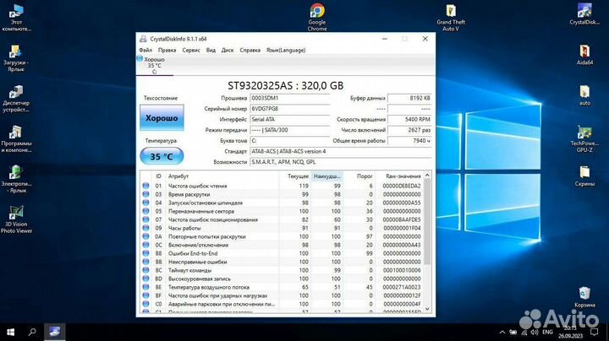
Task: Click the Наихудш... column header
Action: point(327,176)
